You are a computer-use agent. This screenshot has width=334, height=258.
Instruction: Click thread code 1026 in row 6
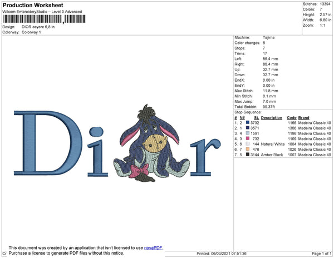point(292,150)
